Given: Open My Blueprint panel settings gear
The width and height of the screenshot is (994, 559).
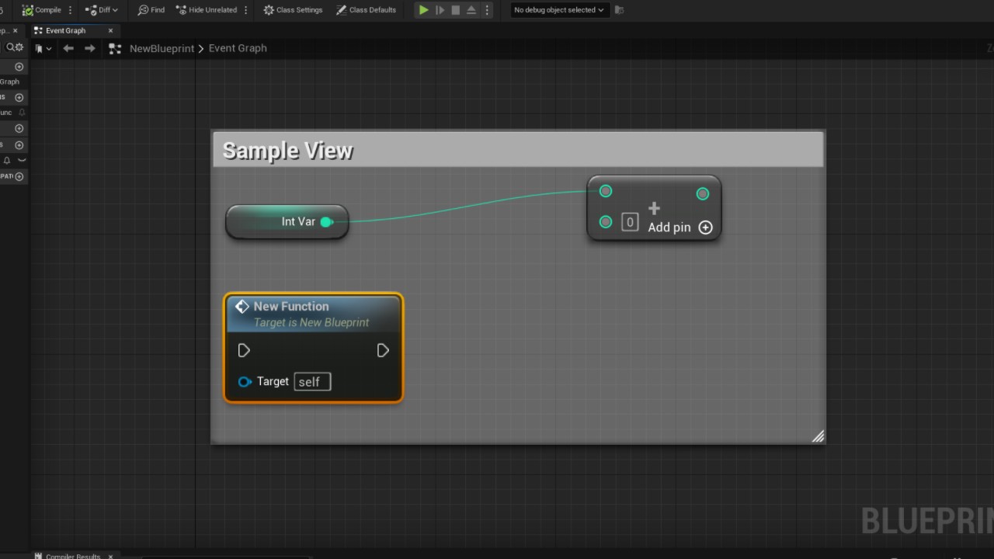Looking at the screenshot, I should pos(19,47).
